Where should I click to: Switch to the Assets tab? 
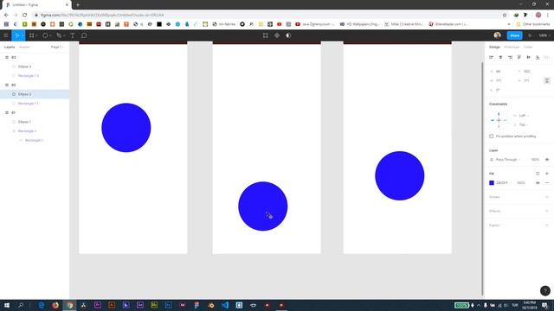pos(24,47)
